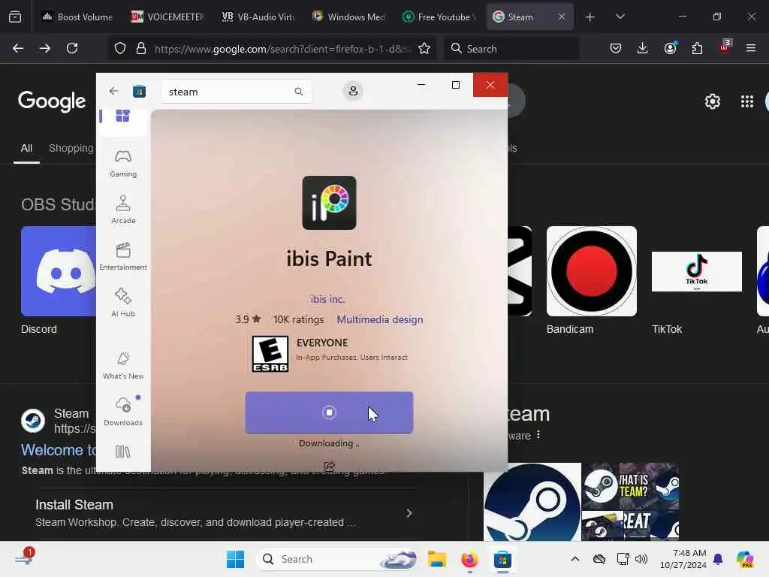Screen dimensions: 769x577
Task: Switch to Boost Volume tab
Action: [77, 17]
